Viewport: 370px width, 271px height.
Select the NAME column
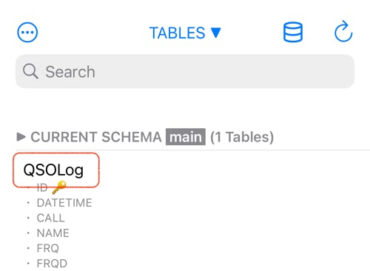coord(53,233)
